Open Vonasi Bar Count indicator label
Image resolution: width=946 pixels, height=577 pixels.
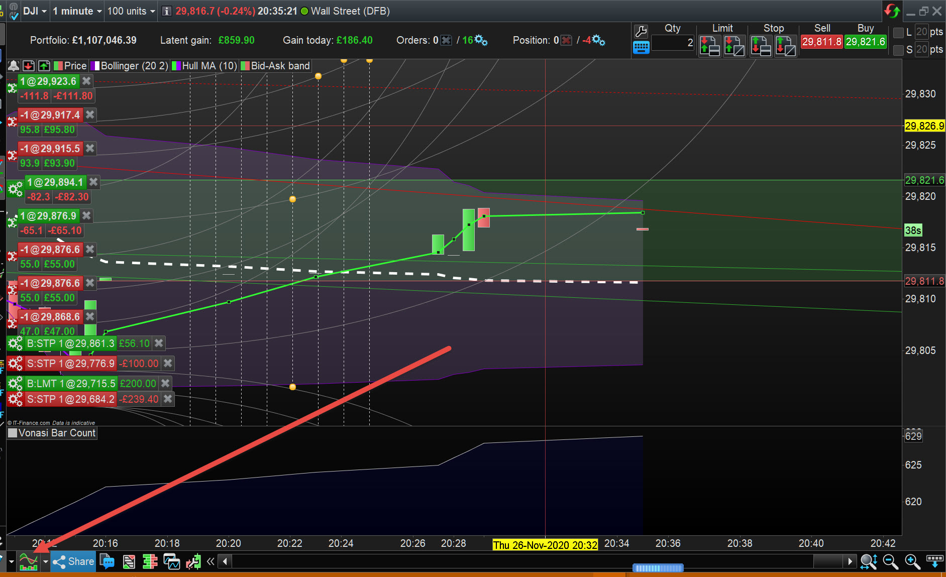pos(52,433)
